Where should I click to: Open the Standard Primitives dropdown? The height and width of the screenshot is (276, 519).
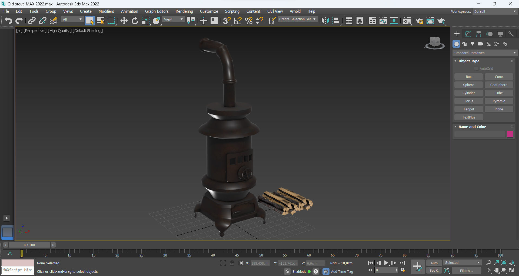coord(485,53)
